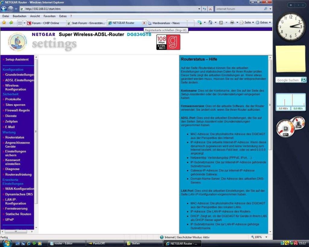
Task: Click the Print toolbar icon
Action: [x=232, y=22]
